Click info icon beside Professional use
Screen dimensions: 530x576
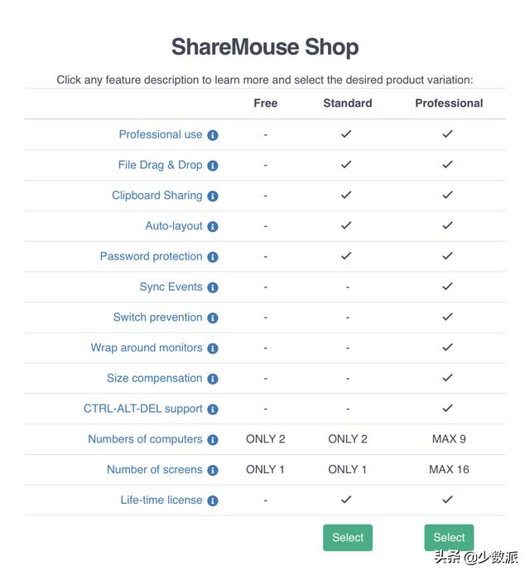(x=213, y=135)
